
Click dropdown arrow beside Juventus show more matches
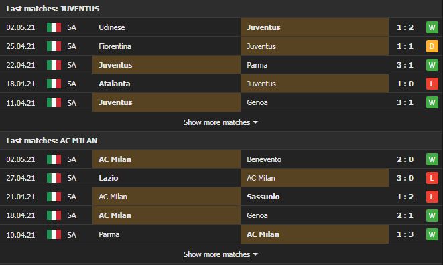point(255,122)
